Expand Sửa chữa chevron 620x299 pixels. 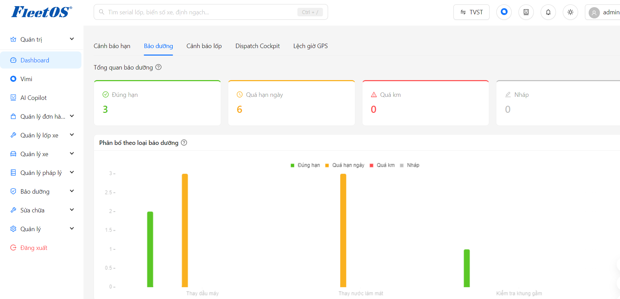(x=72, y=210)
